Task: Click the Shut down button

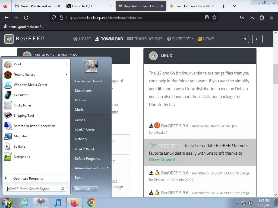Action: [x=82, y=189]
